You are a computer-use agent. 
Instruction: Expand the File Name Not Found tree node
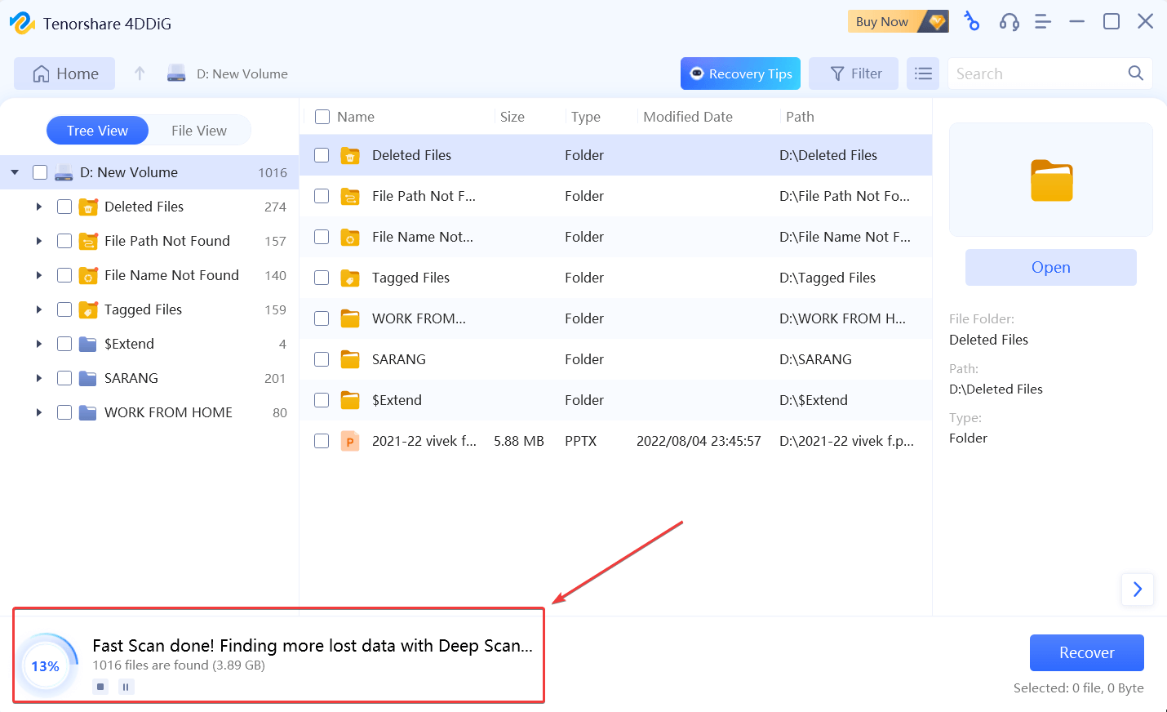(x=38, y=275)
